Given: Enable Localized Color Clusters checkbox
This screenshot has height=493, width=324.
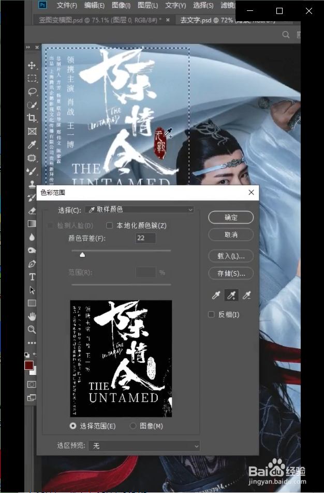Looking at the screenshot, I should (110, 225).
